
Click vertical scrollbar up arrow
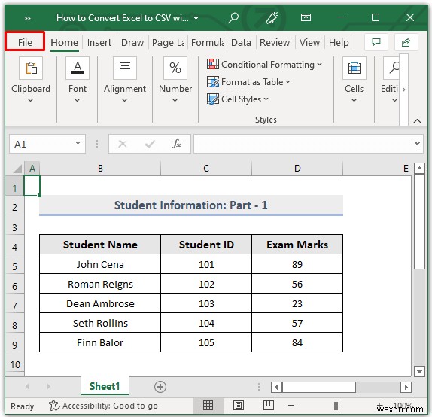tap(419, 168)
